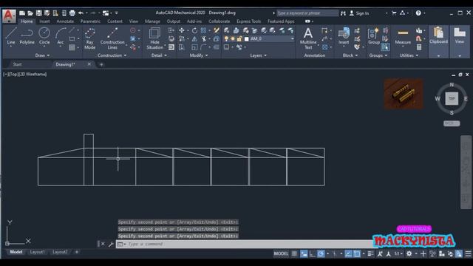This screenshot has width=473, height=266.
Task: Toggle lineweight display in status bar
Action: pyautogui.click(x=370, y=253)
